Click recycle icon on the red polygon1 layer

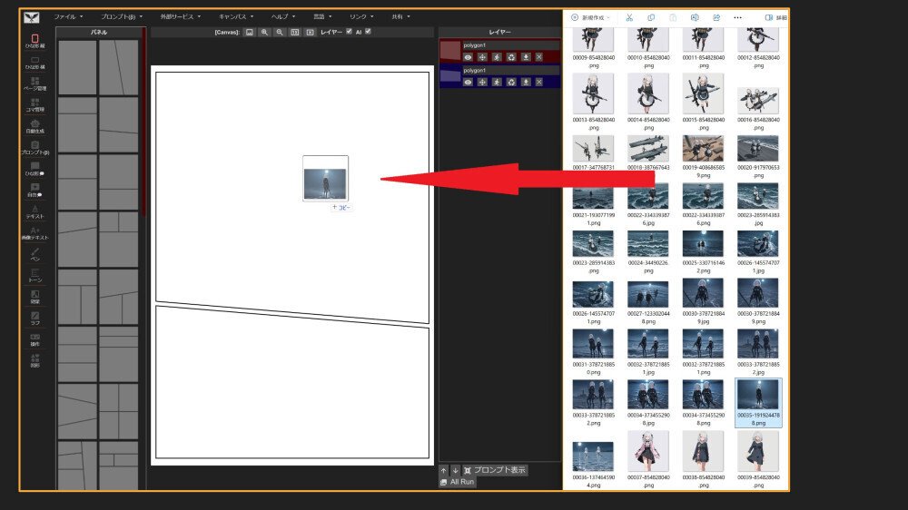(510, 57)
